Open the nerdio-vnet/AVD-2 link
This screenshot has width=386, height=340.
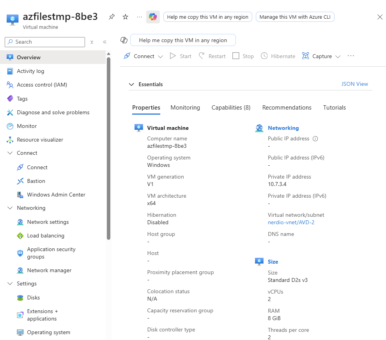(291, 222)
